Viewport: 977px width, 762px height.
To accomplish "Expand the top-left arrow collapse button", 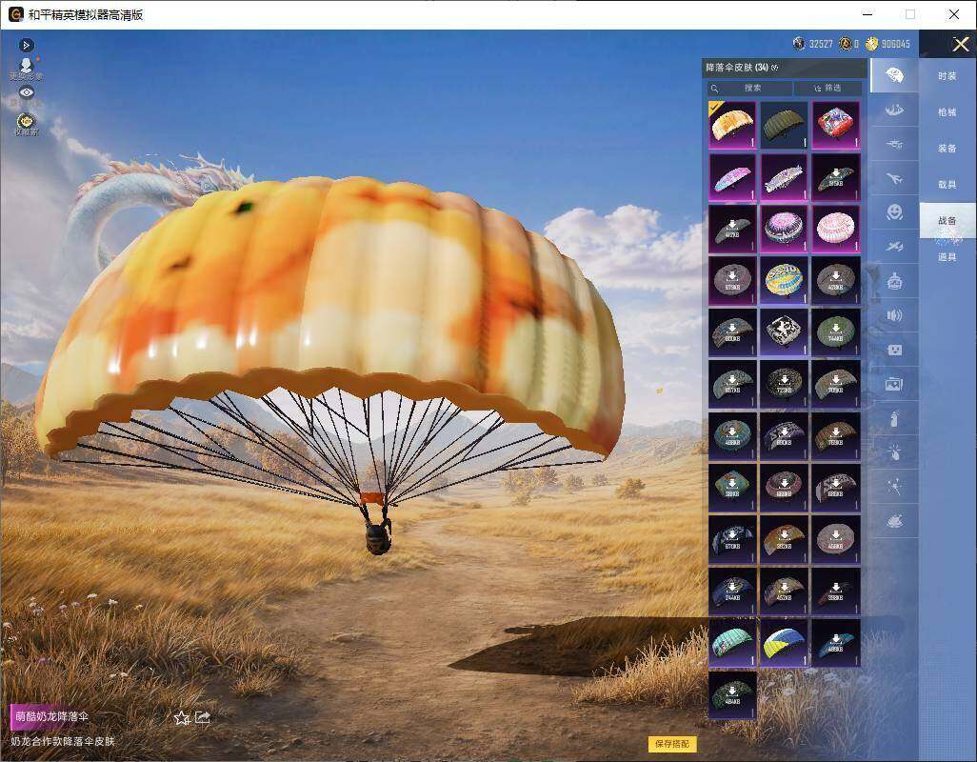I will 26,45.
